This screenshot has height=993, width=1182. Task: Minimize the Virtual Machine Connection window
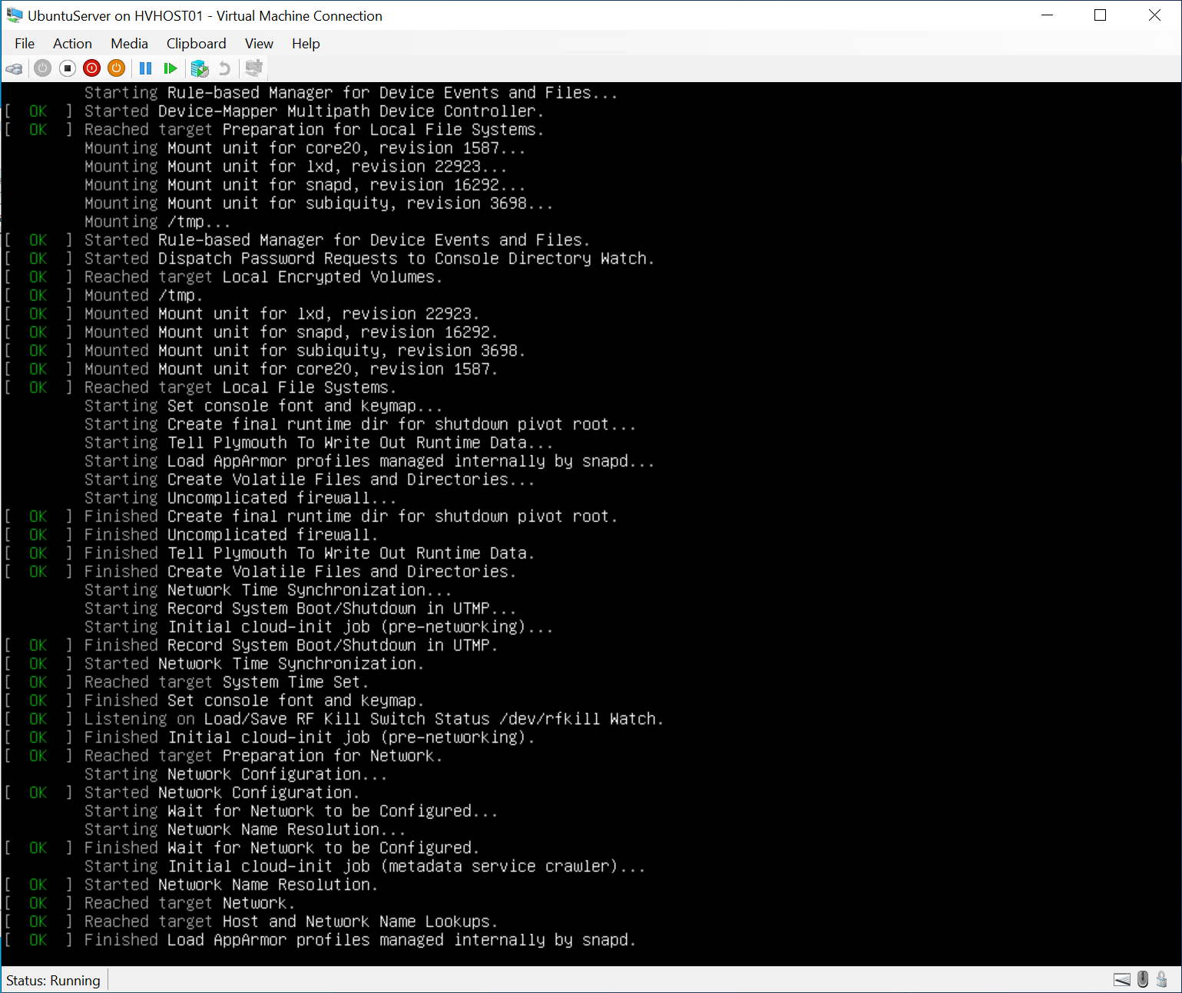click(x=1047, y=15)
